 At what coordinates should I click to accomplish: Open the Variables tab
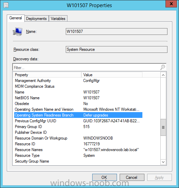58,19
